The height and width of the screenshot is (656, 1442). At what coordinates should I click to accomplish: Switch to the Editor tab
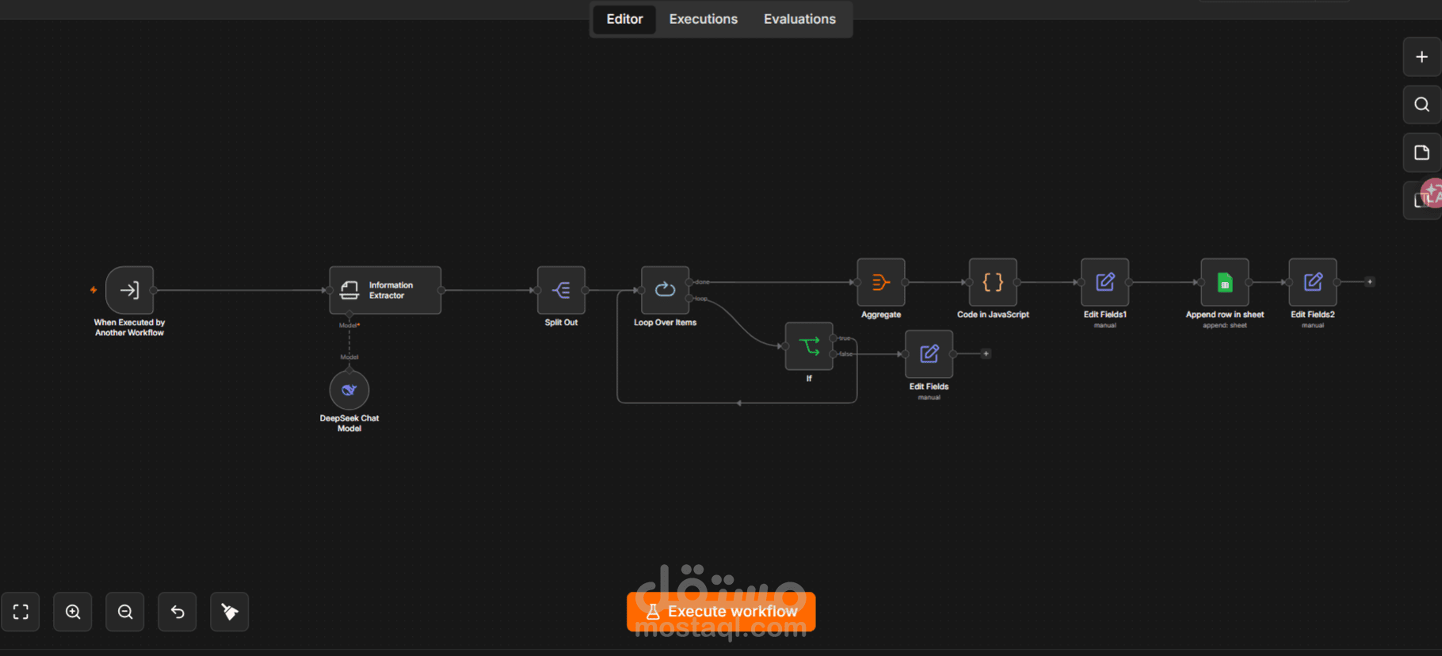624,19
